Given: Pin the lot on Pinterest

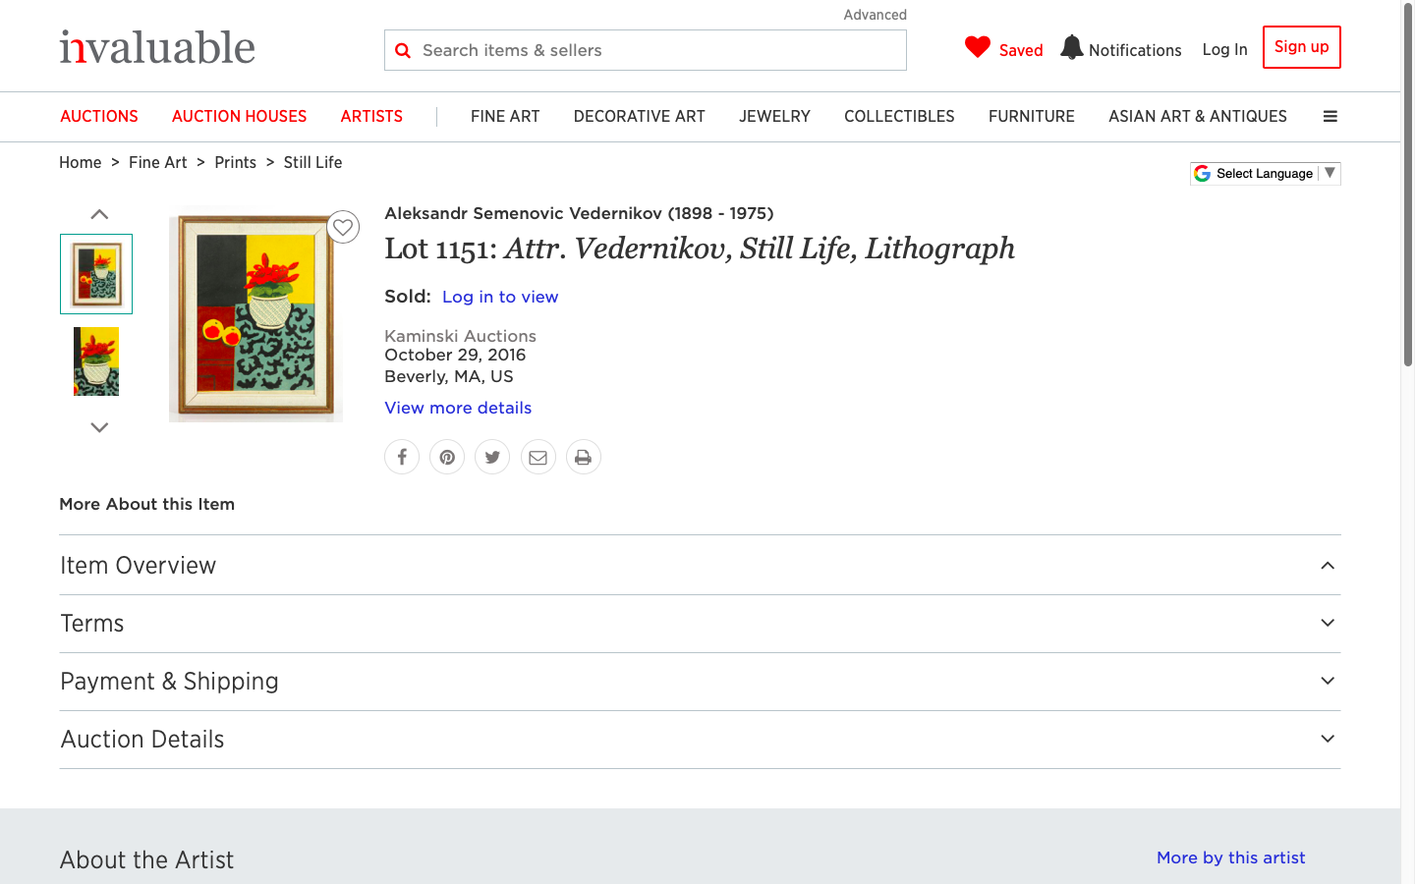Looking at the screenshot, I should (447, 457).
